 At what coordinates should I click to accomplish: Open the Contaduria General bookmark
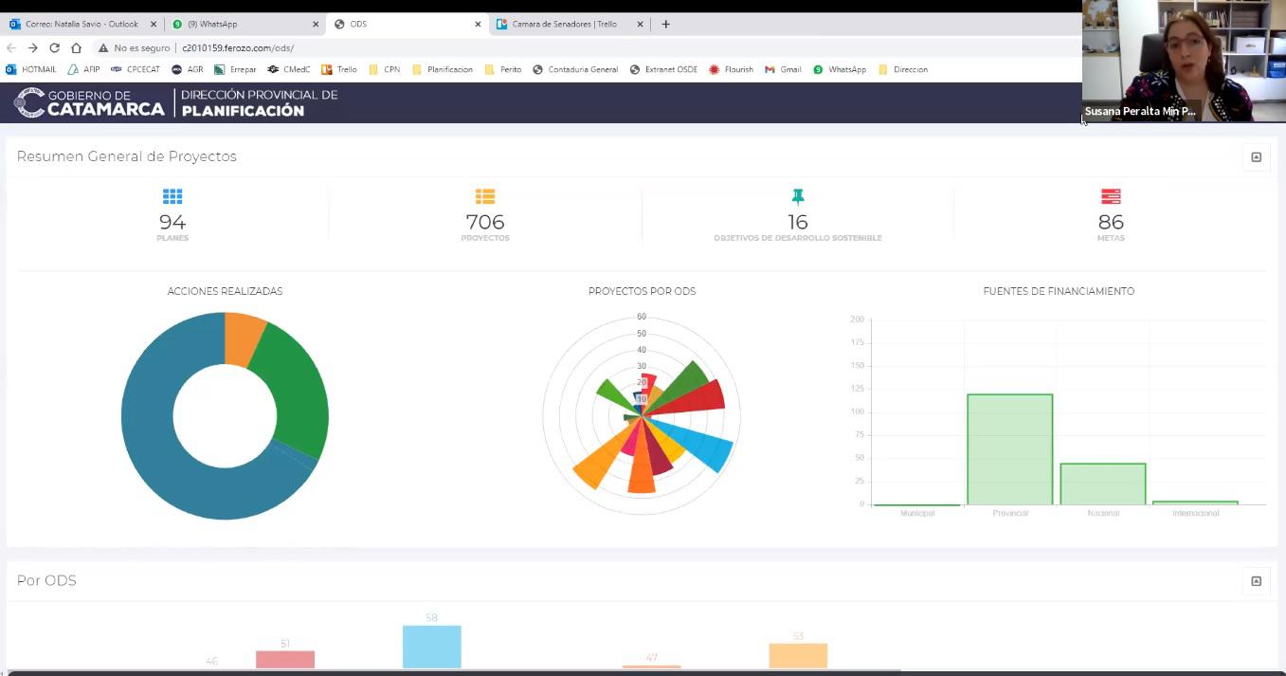pyautogui.click(x=575, y=69)
